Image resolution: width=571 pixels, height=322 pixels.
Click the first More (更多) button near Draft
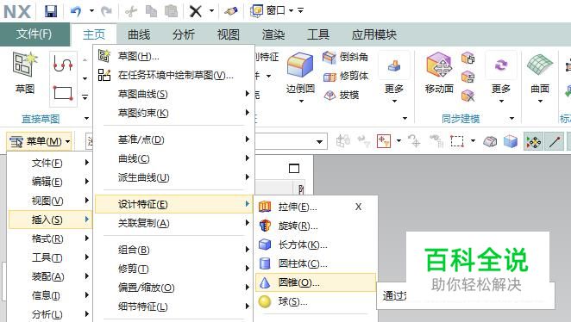(x=394, y=77)
